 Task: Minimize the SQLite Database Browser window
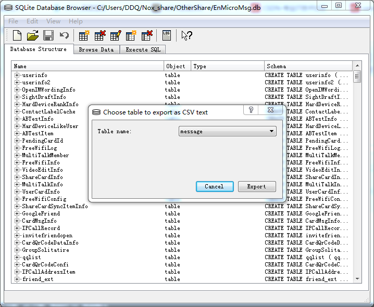coord(325,6)
